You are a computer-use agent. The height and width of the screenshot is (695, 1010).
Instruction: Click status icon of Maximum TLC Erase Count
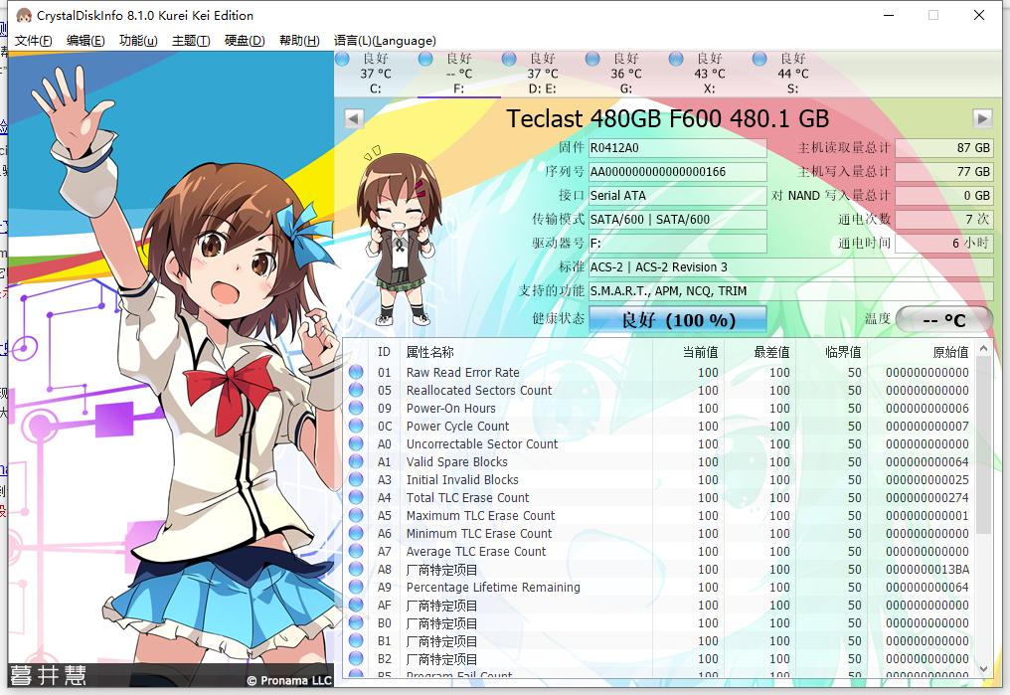pyautogui.click(x=356, y=515)
